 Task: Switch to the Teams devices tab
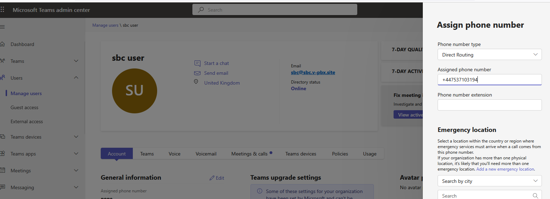tap(301, 154)
